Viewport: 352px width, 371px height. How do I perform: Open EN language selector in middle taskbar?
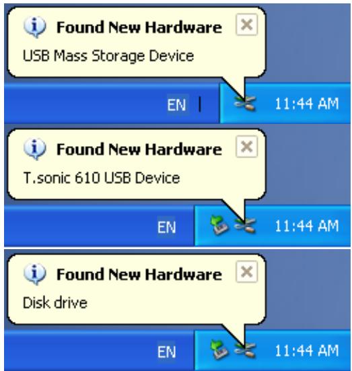pyautogui.click(x=166, y=227)
